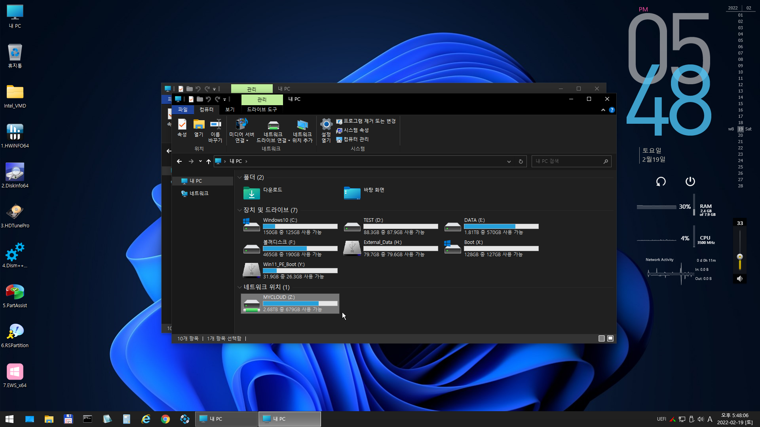The width and height of the screenshot is (760, 427).
Task: Select the Windows10 (C:) drive
Action: tap(290, 226)
